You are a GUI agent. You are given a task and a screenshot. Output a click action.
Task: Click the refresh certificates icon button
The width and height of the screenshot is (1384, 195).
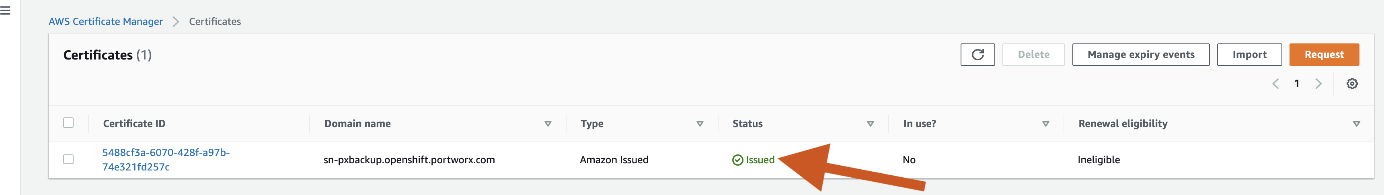(977, 55)
